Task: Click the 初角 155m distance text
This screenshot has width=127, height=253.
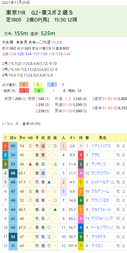Action: (16, 33)
